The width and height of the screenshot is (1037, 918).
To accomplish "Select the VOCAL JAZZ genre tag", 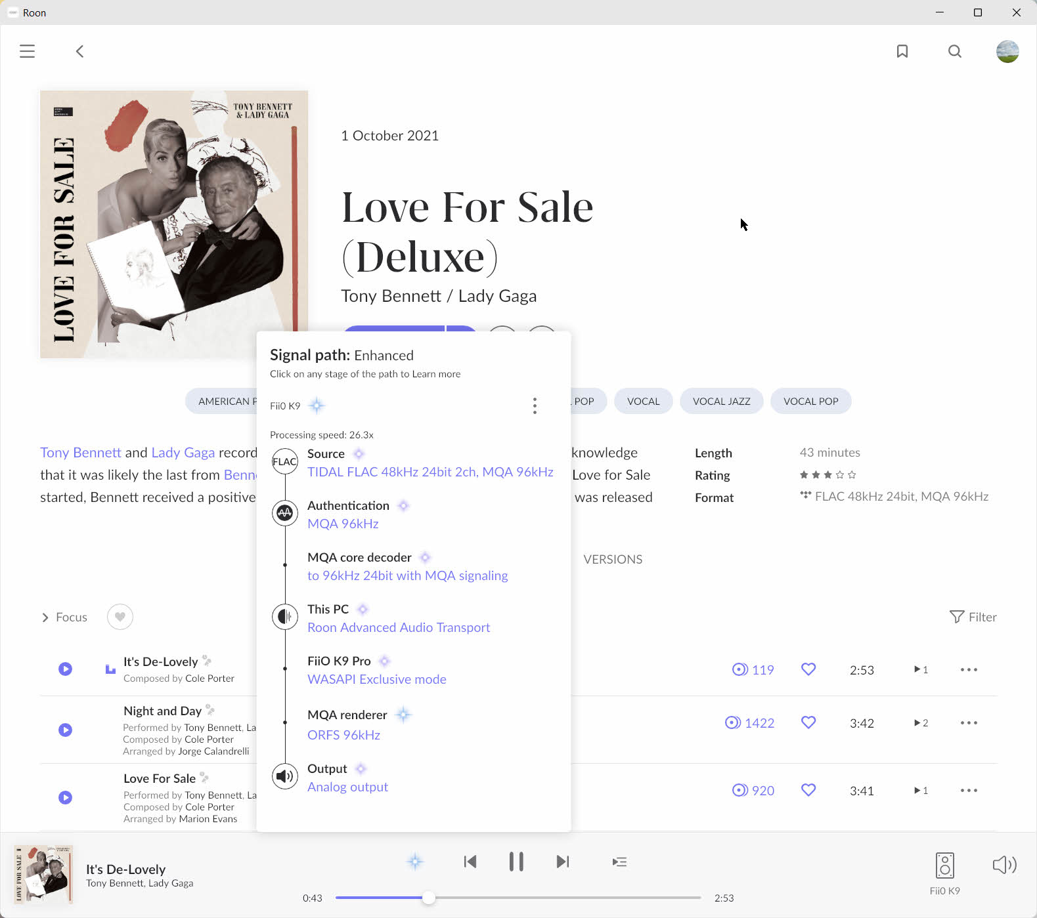I will tap(721, 401).
